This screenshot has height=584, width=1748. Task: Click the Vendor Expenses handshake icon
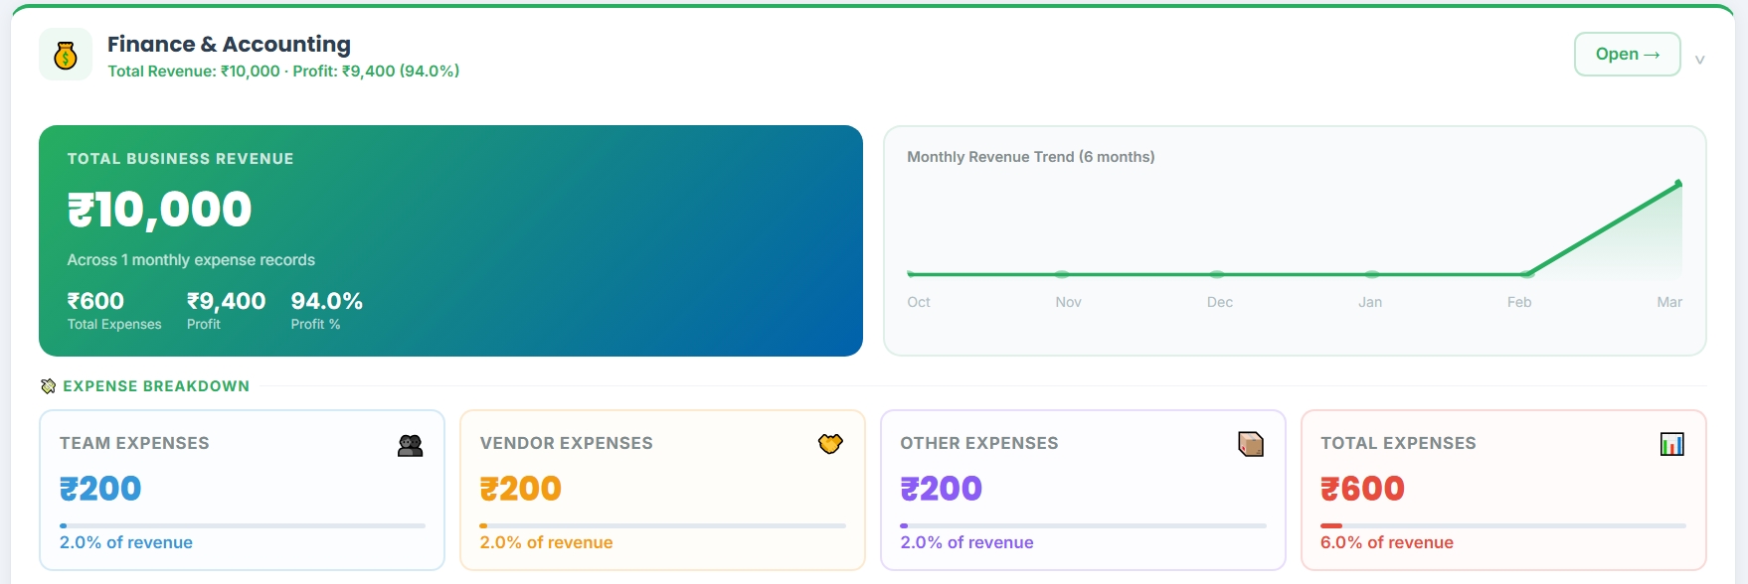(x=830, y=444)
